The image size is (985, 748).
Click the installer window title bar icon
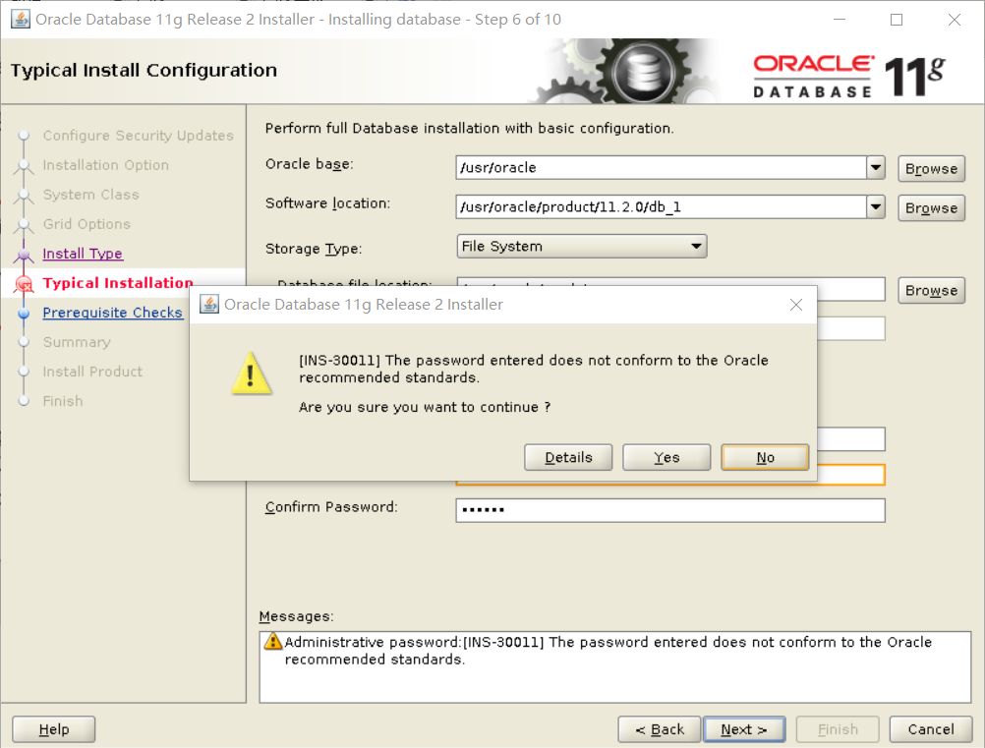21,20
